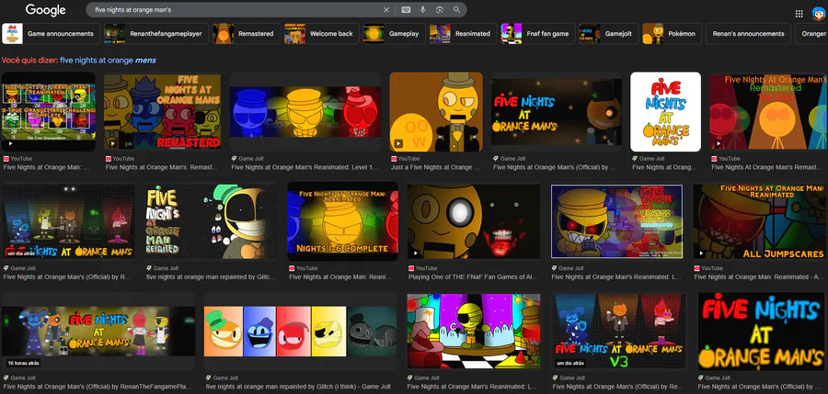Choose the Pokémon filter chip

[672, 34]
